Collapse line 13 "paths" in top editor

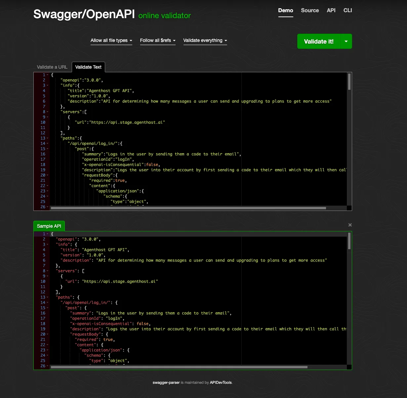pos(48,138)
